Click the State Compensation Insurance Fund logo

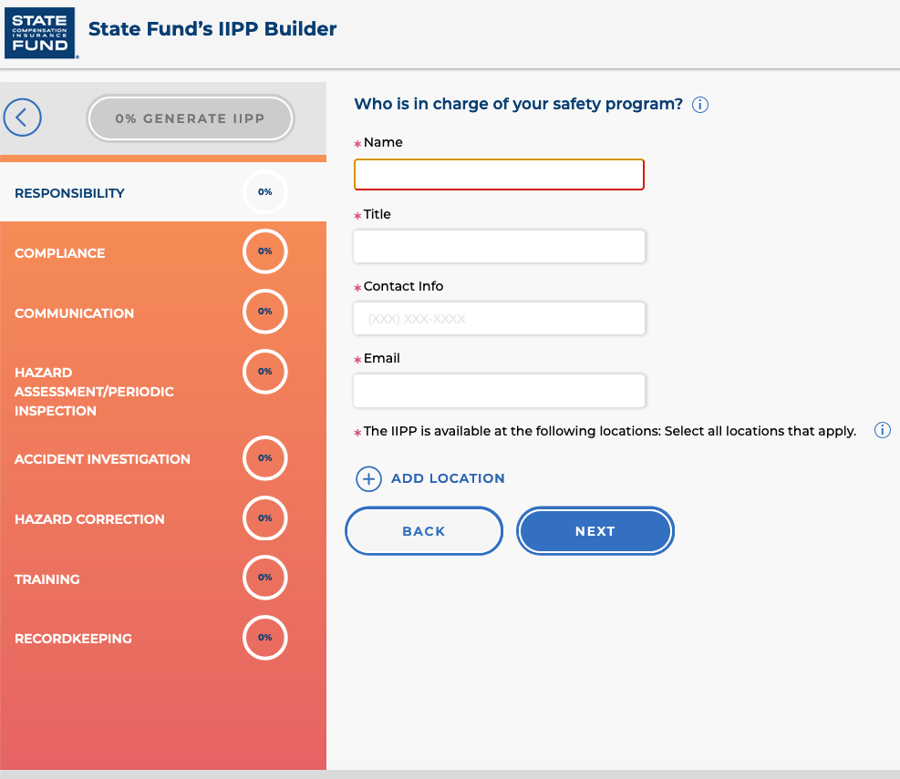(40, 32)
